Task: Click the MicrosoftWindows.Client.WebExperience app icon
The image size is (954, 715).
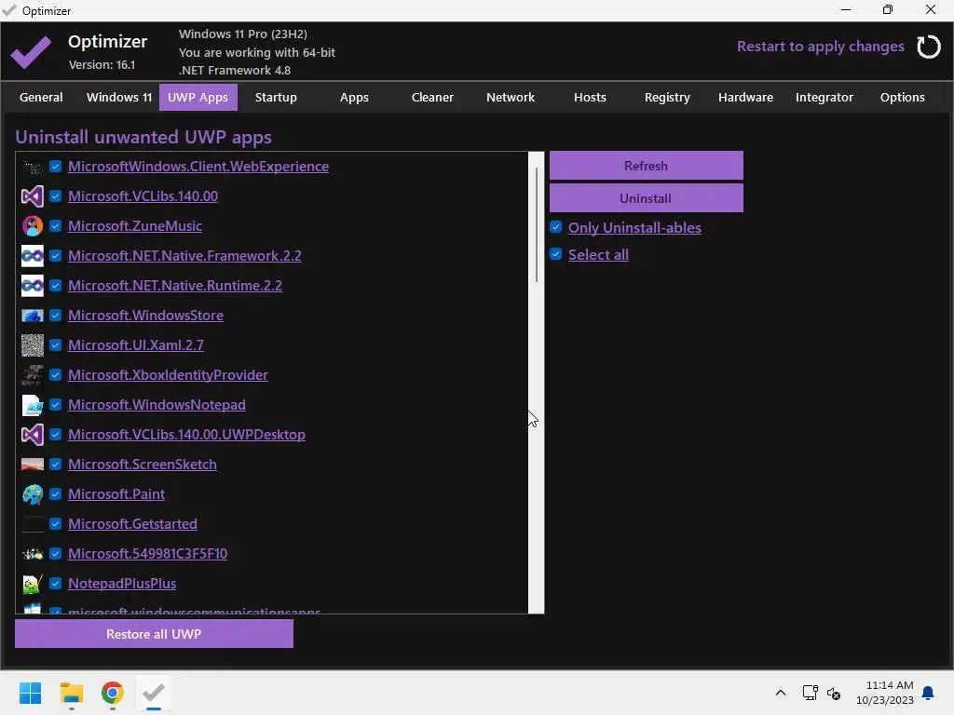Action: [33, 167]
